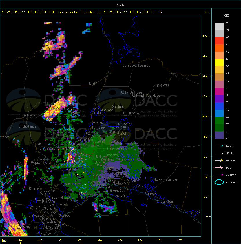Click the 120 km tick on horizontal axis
Image resolution: width=241 pixels, height=244 pixels.
[180, 240]
